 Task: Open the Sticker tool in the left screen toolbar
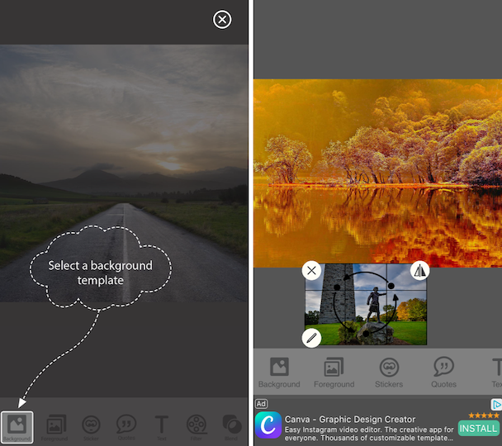pos(92,428)
